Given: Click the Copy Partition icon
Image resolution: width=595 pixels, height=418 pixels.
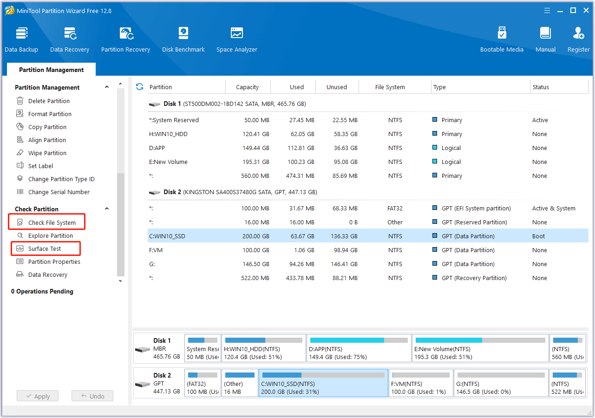Looking at the screenshot, I should (x=20, y=127).
